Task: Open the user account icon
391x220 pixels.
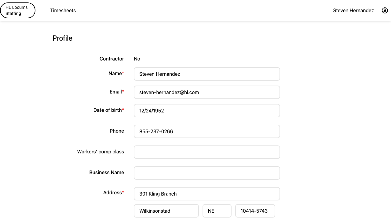Action: 385,10
